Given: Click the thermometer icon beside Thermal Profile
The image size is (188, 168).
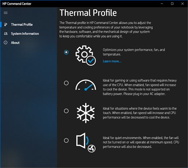Looking at the screenshot, I should 5,25.
